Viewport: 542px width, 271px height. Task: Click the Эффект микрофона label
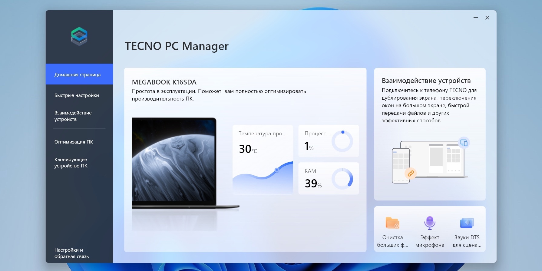pos(430,241)
